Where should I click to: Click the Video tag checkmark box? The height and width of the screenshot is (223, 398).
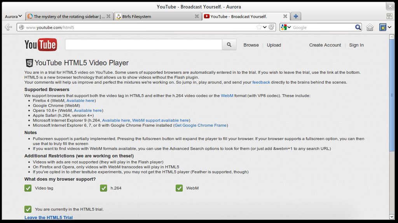(x=28, y=188)
